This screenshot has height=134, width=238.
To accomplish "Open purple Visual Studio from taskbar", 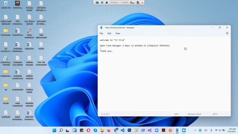I will pyautogui.click(x=149, y=130).
